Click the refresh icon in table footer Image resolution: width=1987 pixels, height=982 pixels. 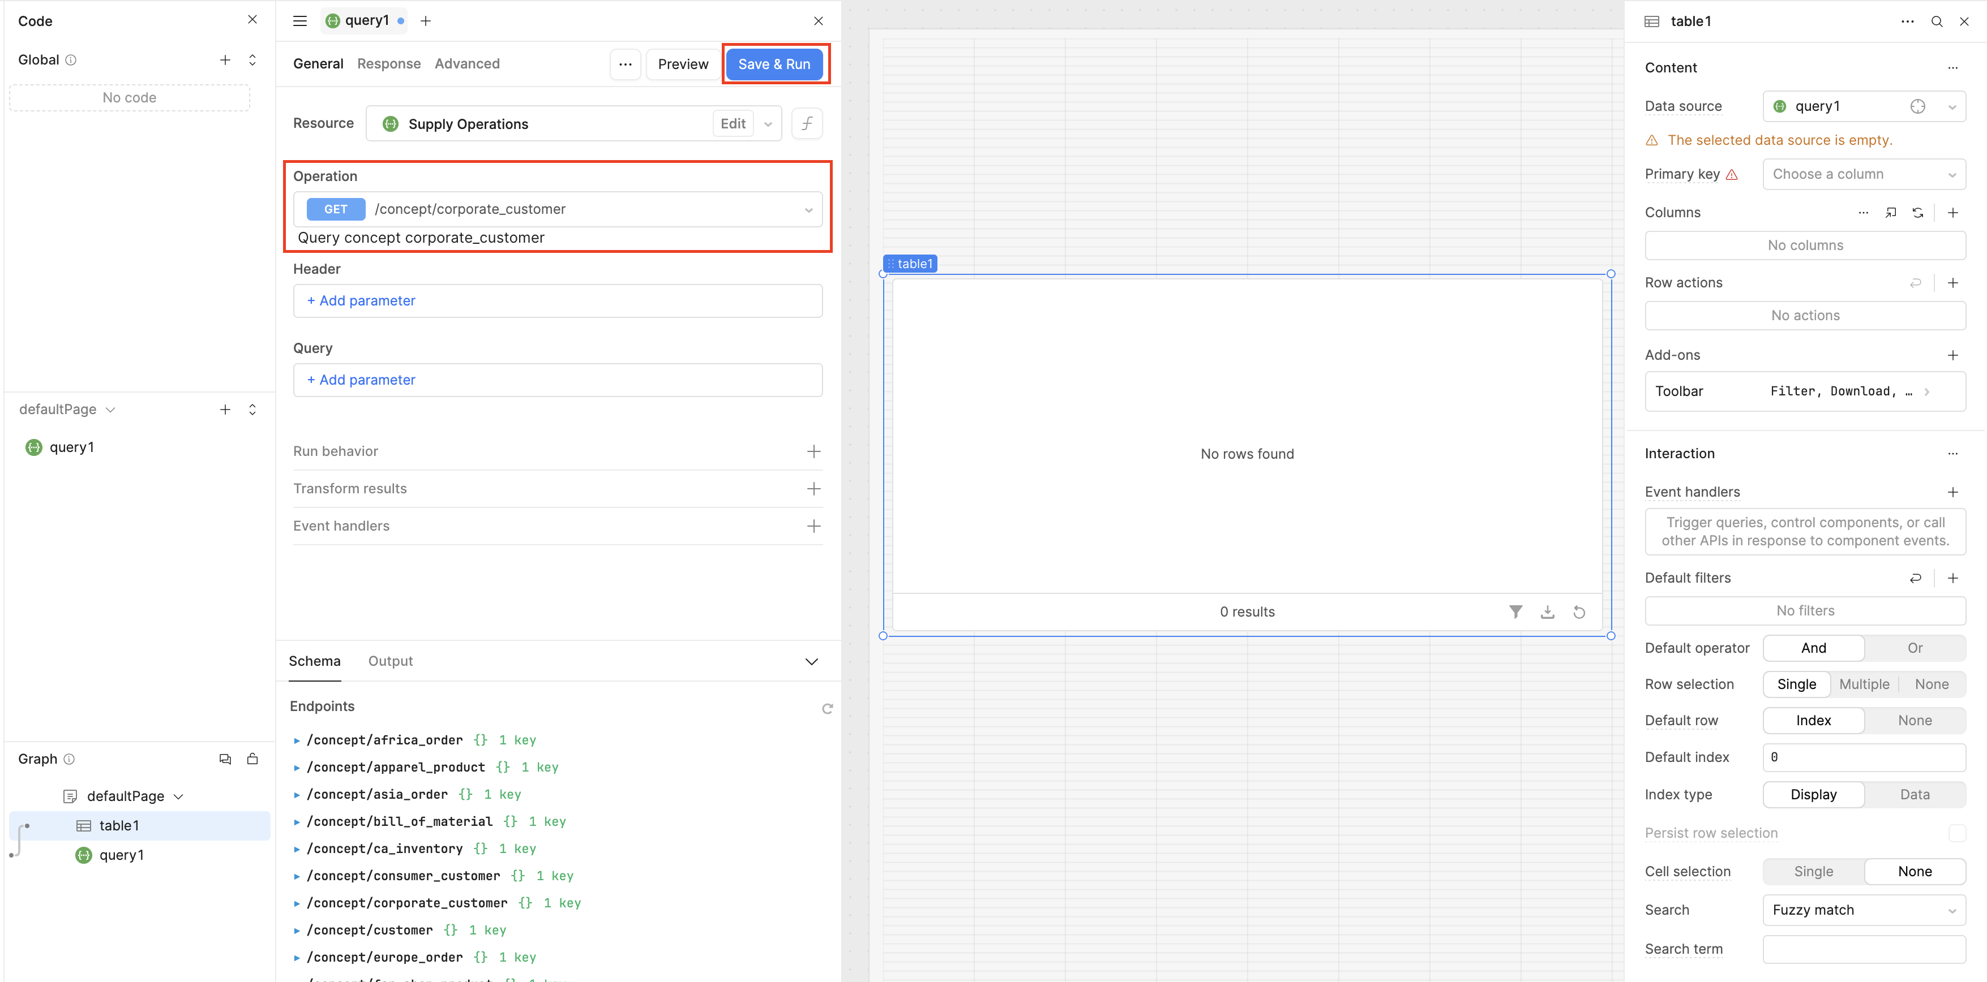point(1579,611)
